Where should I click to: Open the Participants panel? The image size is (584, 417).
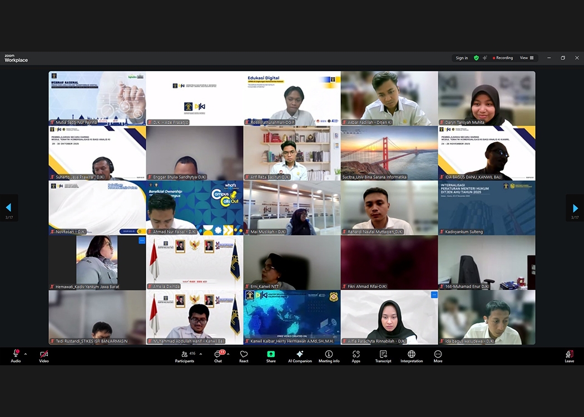pyautogui.click(x=184, y=356)
